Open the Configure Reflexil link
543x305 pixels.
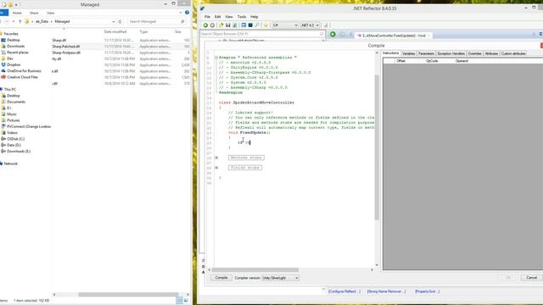(x=344, y=291)
